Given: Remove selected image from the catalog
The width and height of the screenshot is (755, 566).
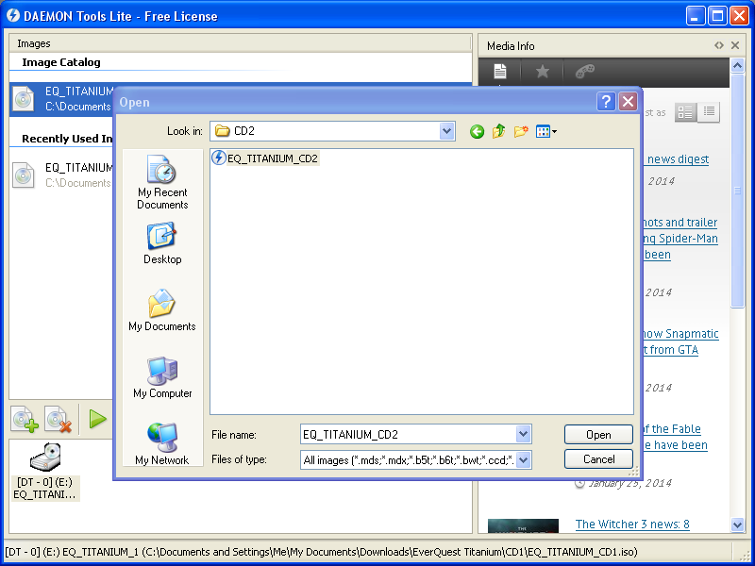Looking at the screenshot, I should (59, 419).
